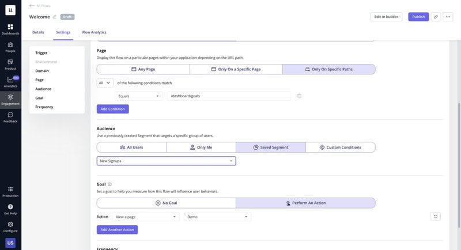Viewport: 461px width, 250px height.
Task: Click the page vertical scrollbar
Action: 459,165
